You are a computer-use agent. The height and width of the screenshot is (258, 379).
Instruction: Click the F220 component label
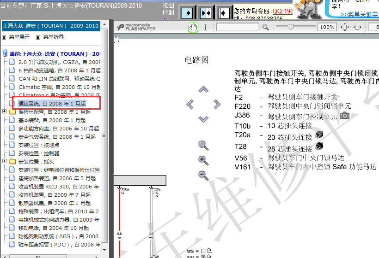coord(243,106)
